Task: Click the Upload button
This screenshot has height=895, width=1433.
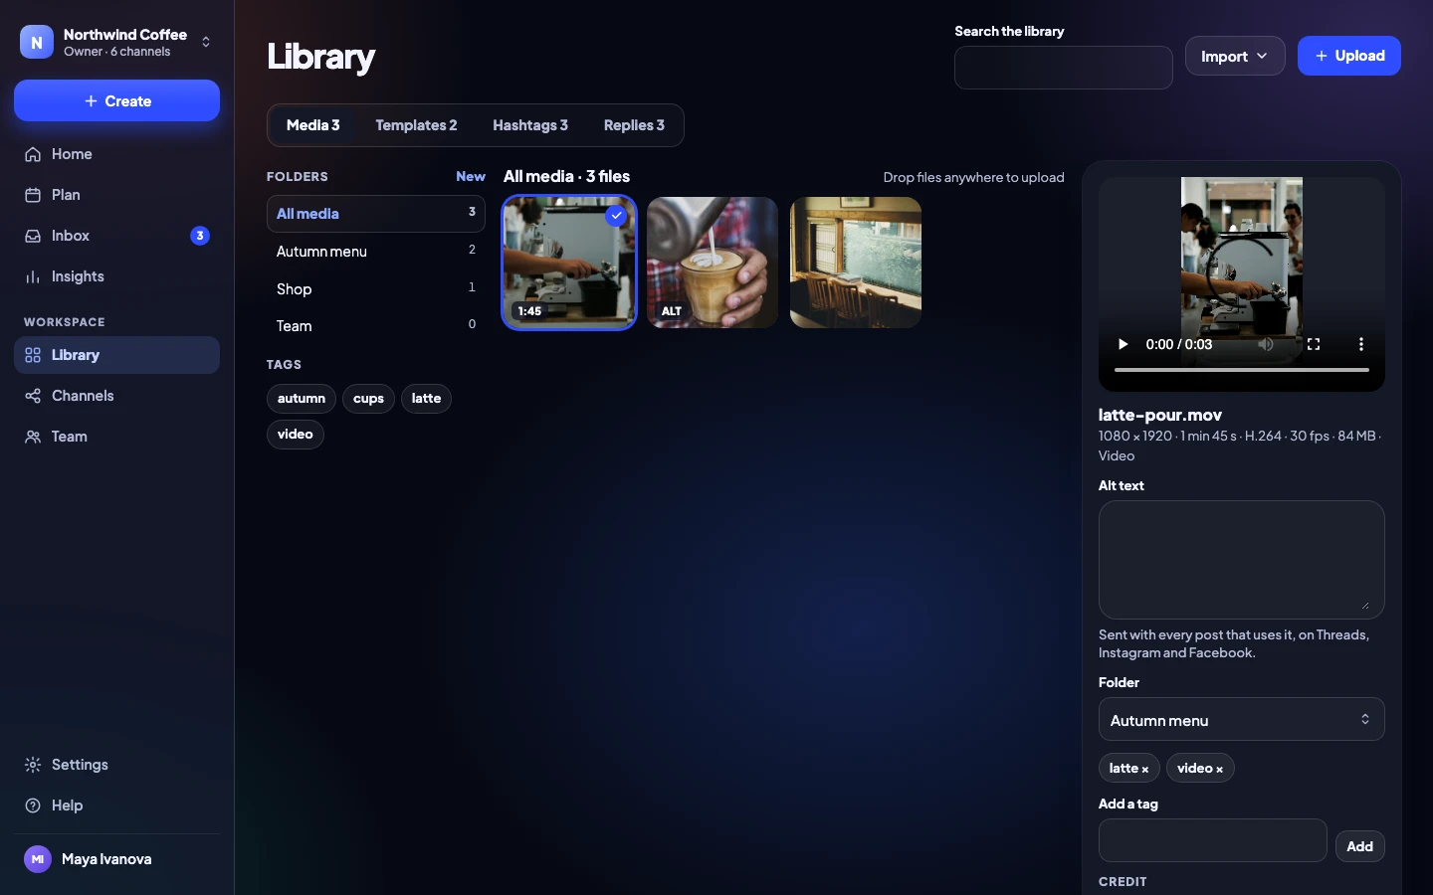Action: pos(1349,56)
